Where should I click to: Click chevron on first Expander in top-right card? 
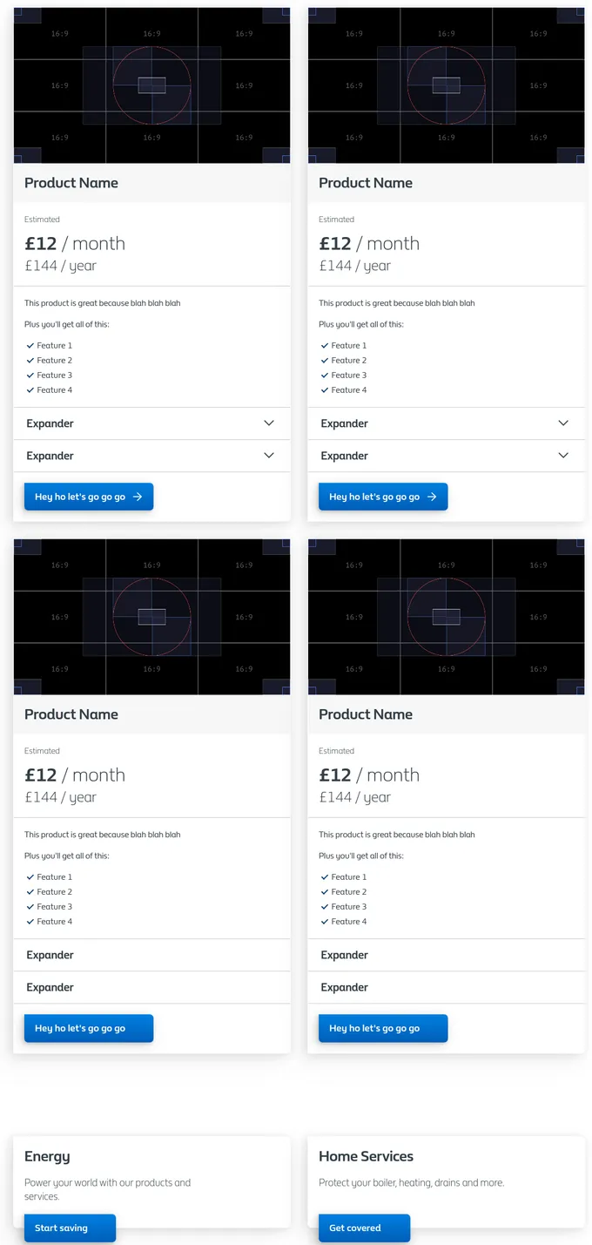click(563, 423)
